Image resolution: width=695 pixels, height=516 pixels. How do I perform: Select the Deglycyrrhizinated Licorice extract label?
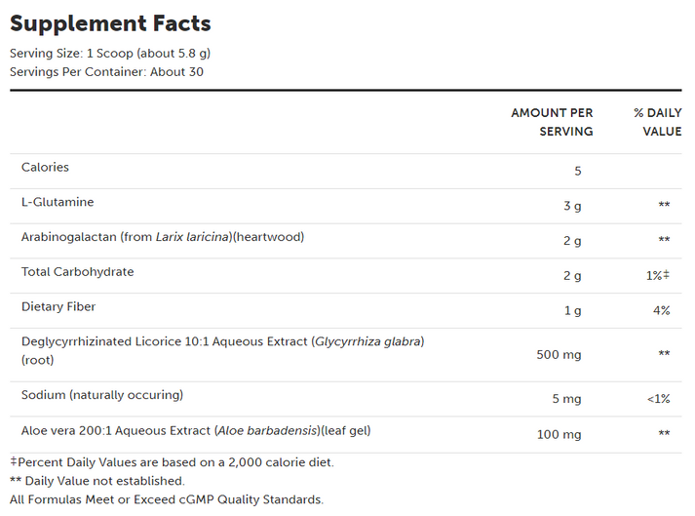[222, 341]
